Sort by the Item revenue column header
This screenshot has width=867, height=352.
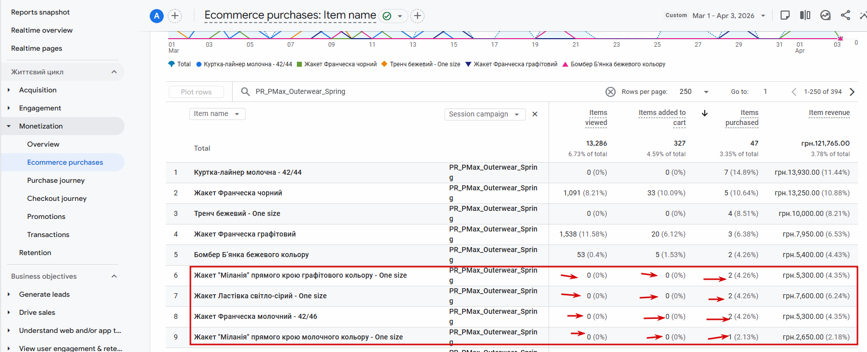point(829,113)
